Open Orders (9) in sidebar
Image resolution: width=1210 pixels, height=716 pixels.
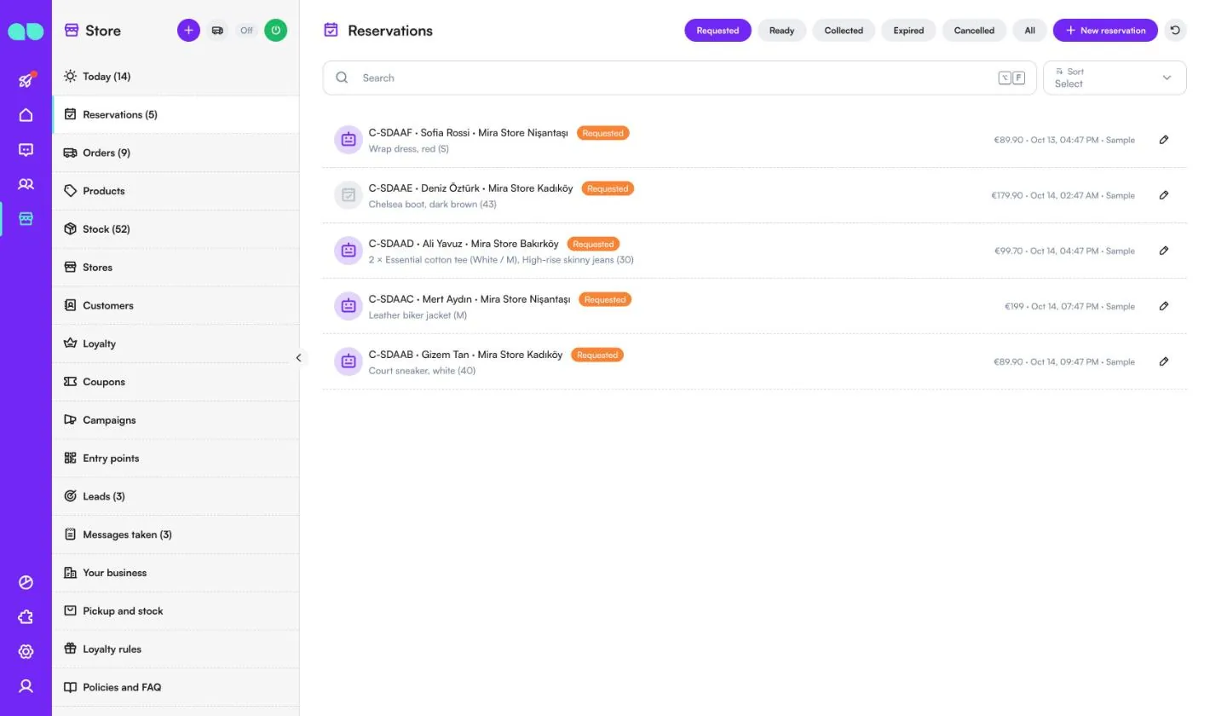click(176, 153)
